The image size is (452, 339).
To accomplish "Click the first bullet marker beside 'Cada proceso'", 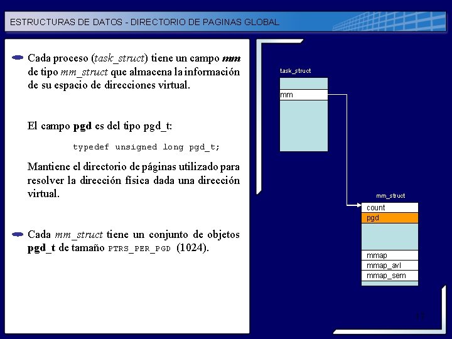I will [x=18, y=58].
